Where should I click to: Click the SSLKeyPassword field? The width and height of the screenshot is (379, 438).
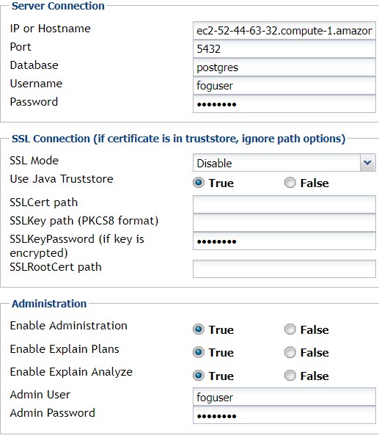coord(284,241)
